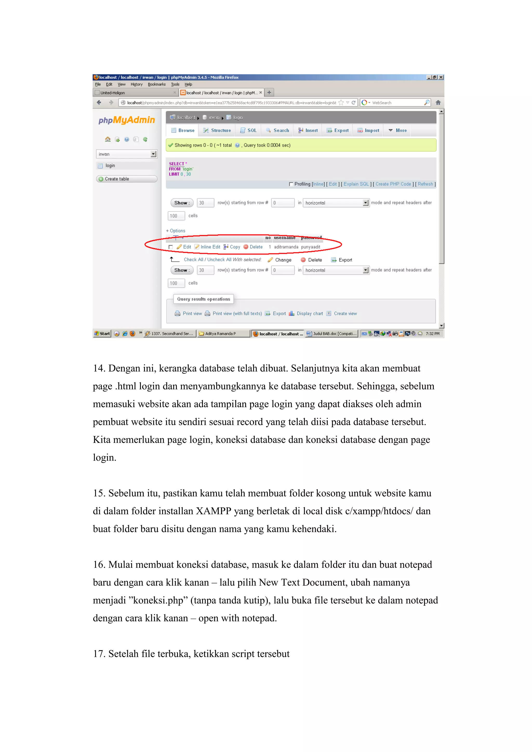This screenshot has width=532, height=752.
Task: Click the WebSearch magnifier icon
Action: pyautogui.click(x=427, y=103)
